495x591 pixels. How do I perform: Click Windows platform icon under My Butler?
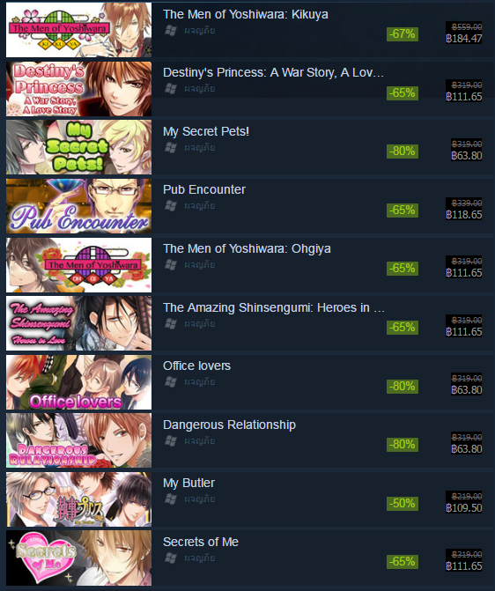(171, 499)
